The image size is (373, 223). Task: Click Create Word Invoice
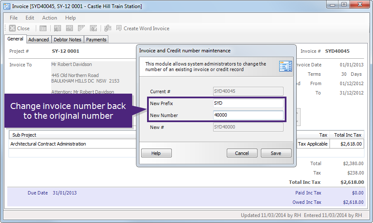[143, 28]
